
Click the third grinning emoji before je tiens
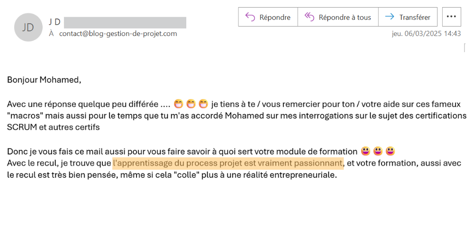click(x=203, y=104)
